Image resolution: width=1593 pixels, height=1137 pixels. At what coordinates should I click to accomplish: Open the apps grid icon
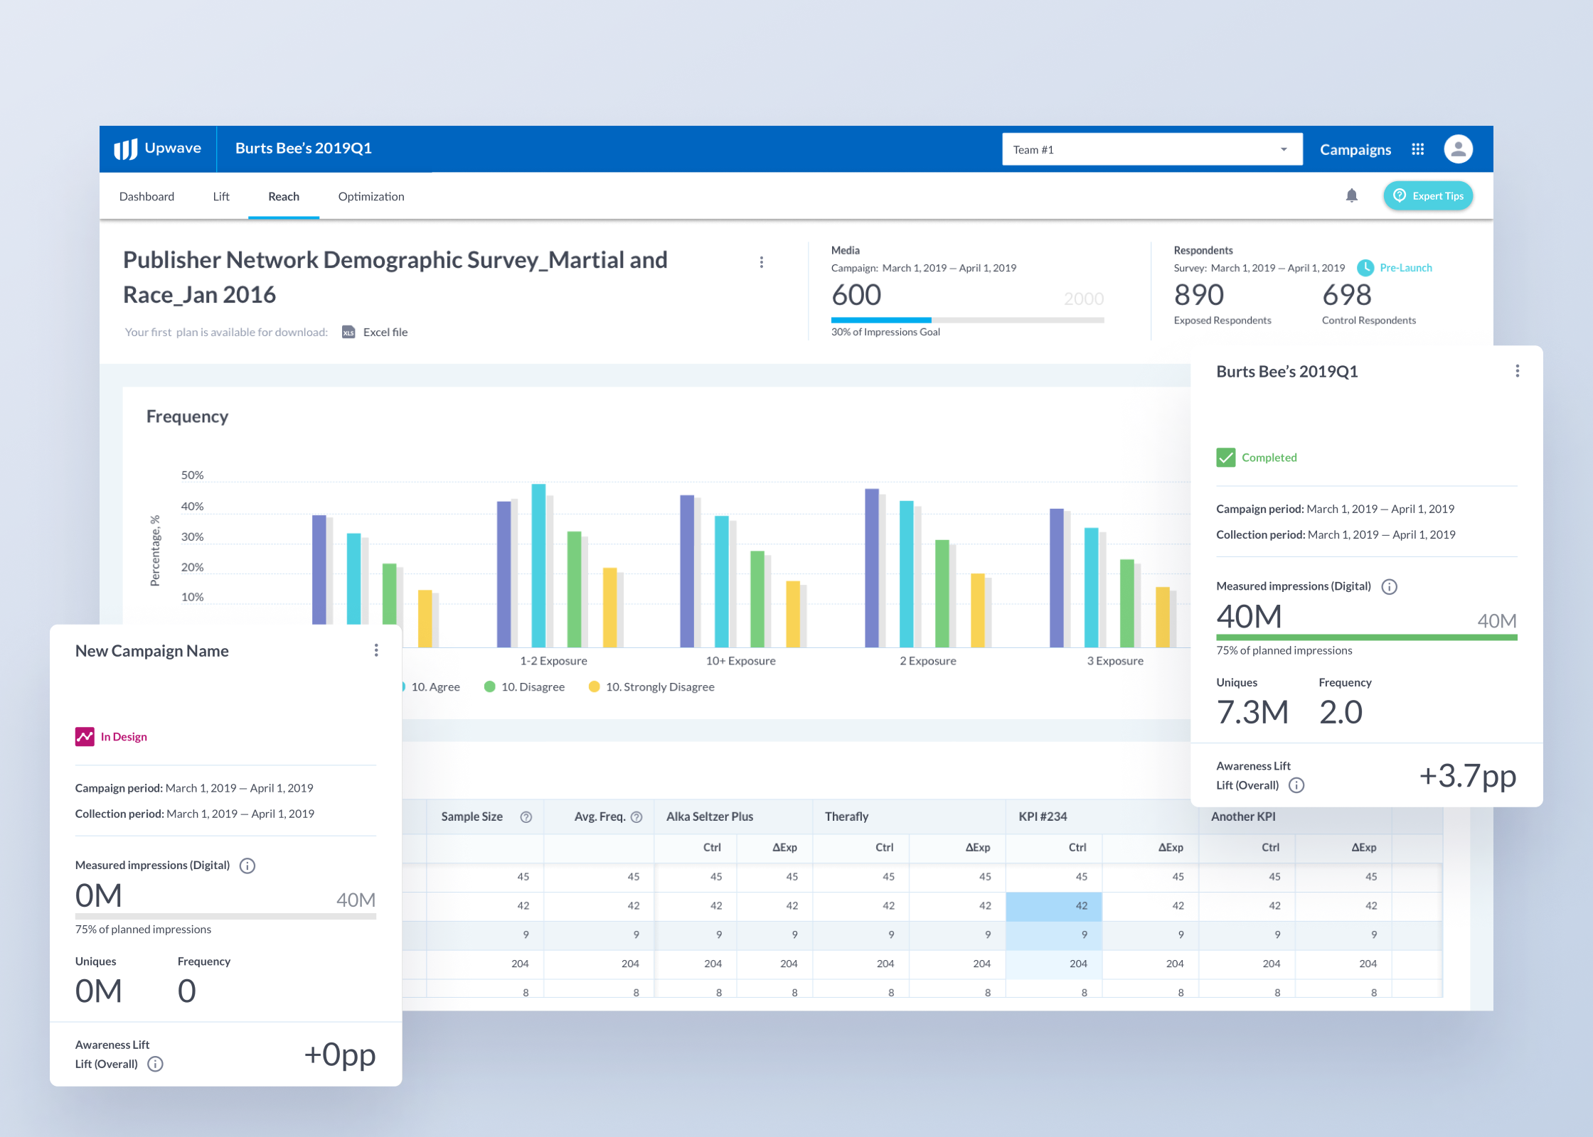pyautogui.click(x=1417, y=149)
